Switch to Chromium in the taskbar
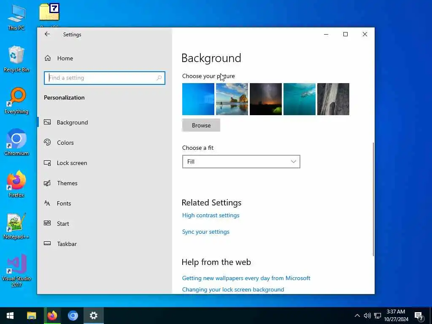The height and width of the screenshot is (324, 432). (x=73, y=316)
